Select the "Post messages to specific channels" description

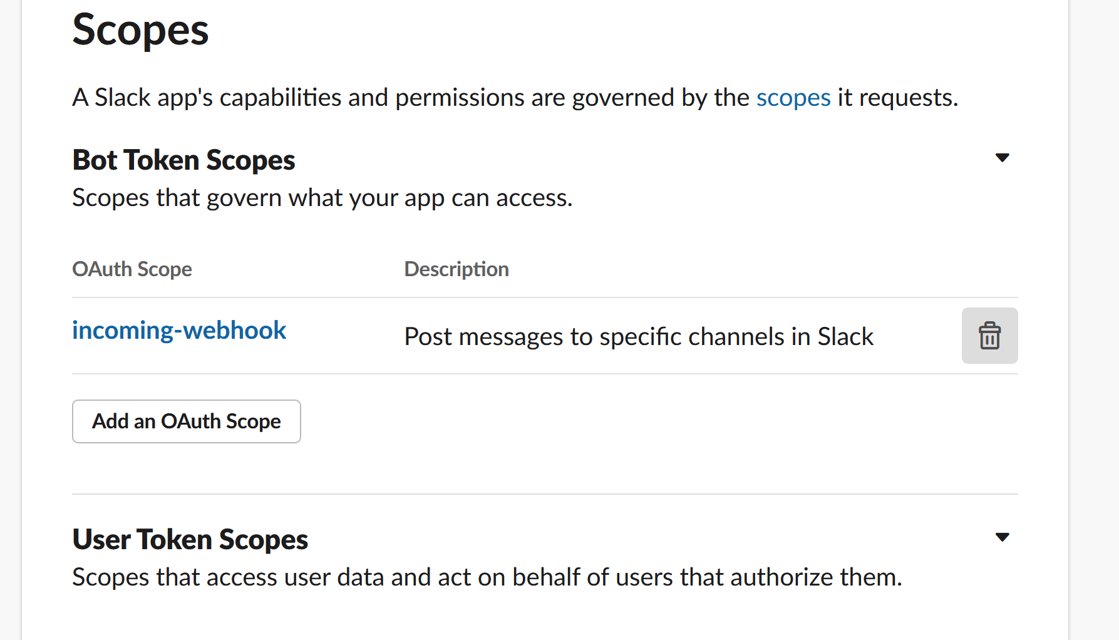[x=638, y=337]
